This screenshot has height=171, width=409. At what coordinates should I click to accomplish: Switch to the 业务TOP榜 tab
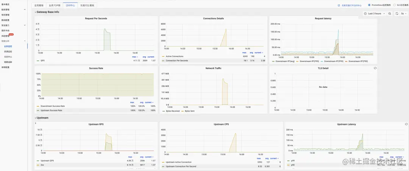pos(55,5)
